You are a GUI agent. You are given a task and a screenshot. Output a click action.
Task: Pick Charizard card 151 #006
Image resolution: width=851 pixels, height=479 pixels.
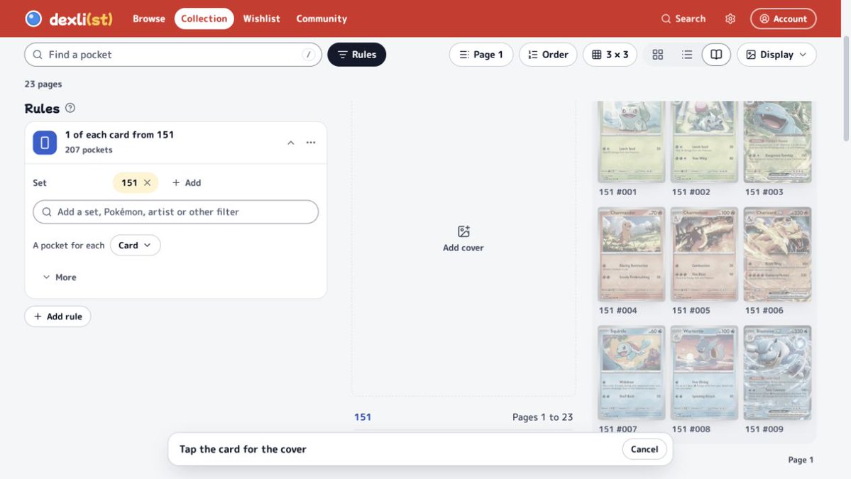[777, 254]
